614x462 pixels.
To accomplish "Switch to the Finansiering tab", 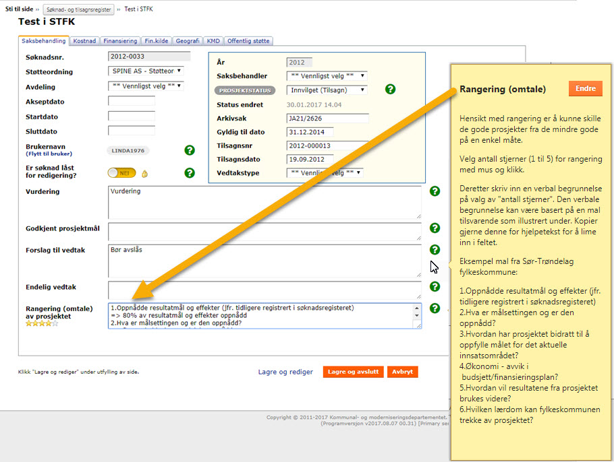I will click(120, 41).
